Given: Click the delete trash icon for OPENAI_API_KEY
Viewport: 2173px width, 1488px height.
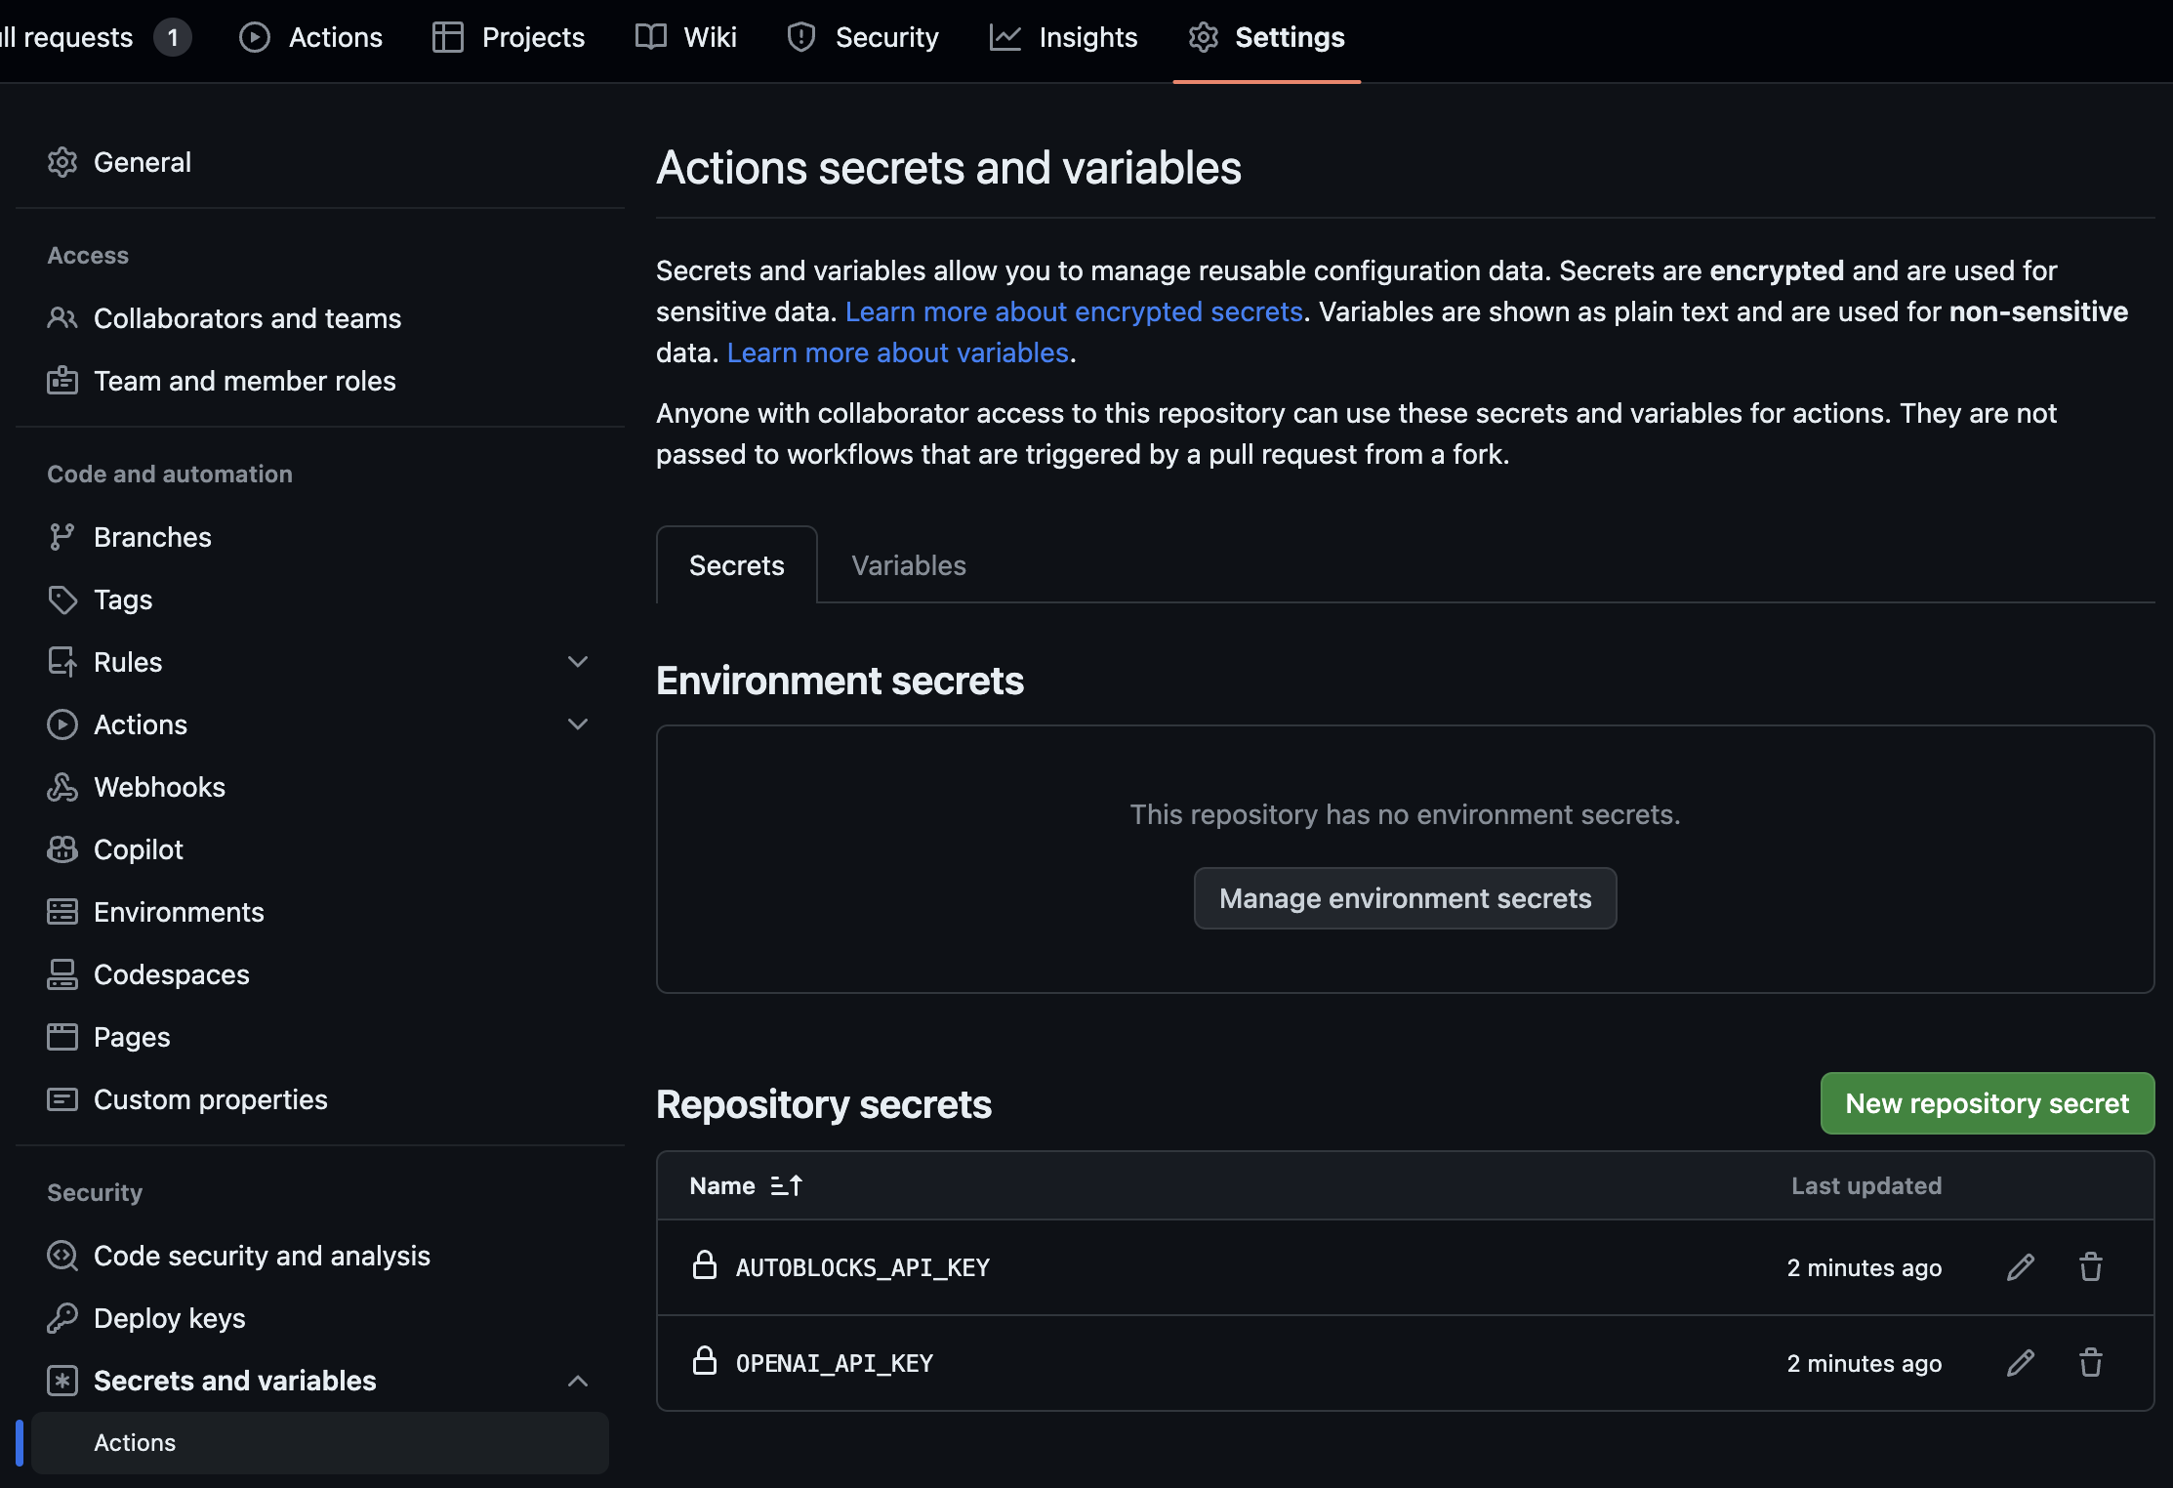Looking at the screenshot, I should coord(2090,1362).
